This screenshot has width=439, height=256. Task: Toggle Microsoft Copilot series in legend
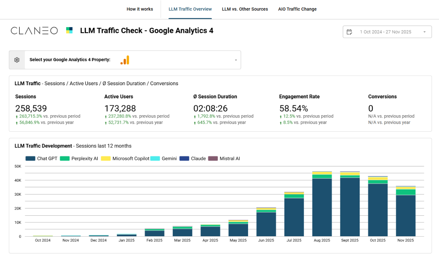[126, 159]
